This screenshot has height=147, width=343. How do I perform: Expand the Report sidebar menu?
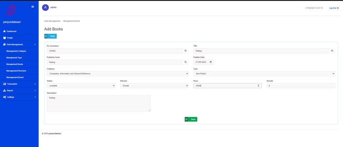pyautogui.click(x=19, y=90)
